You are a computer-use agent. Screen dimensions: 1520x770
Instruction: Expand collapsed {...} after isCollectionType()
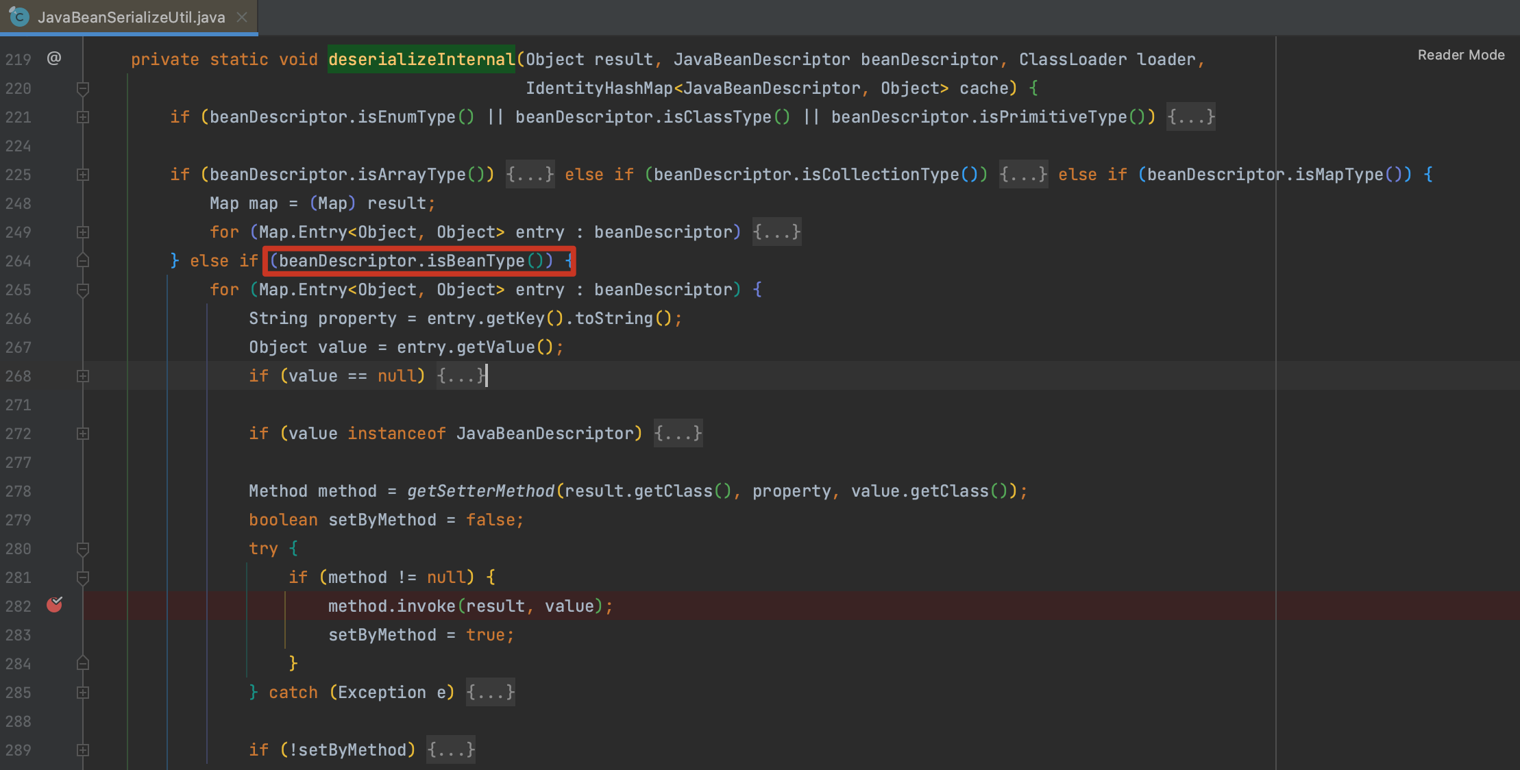pyautogui.click(x=1023, y=175)
